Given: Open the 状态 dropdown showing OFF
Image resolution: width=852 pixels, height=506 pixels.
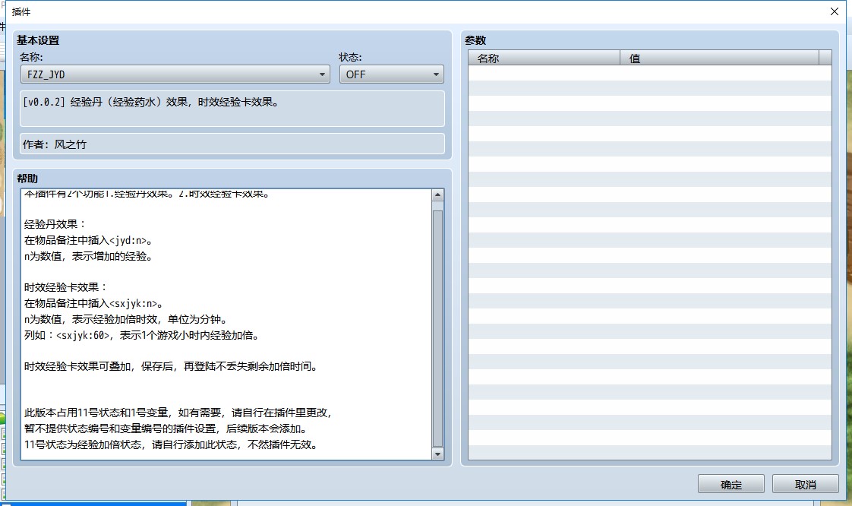Looking at the screenshot, I should tap(391, 74).
